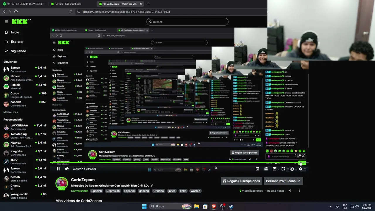Click the kick.com URL address bar

click(126, 12)
